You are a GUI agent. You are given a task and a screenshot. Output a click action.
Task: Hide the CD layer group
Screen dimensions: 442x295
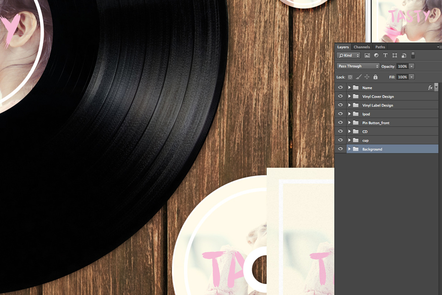340,131
